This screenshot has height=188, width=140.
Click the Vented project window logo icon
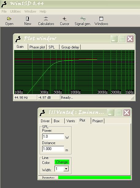coord(42,113)
